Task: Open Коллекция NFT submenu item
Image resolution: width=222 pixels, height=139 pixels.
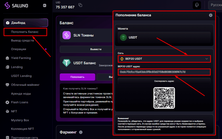Action: (23, 129)
